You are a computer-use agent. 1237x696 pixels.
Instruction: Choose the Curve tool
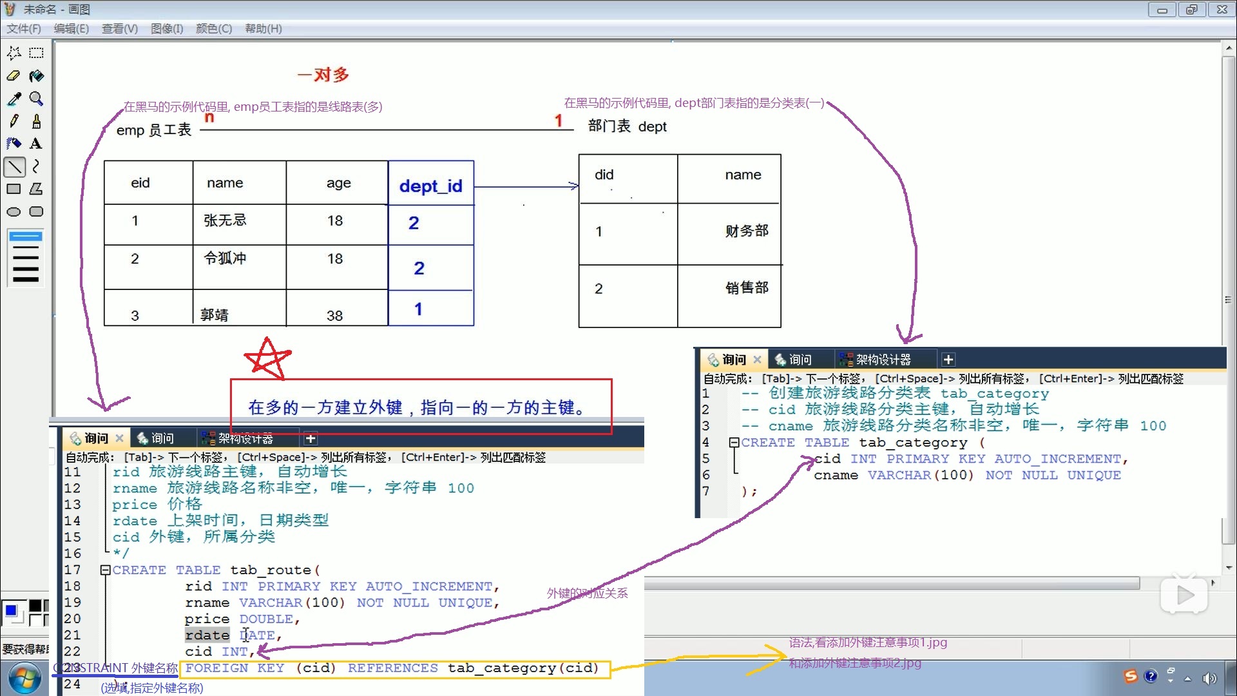tap(37, 167)
